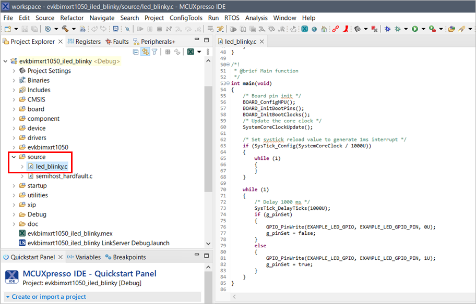This screenshot has height=304, width=476.
Task: Click the Resume debug toolbar icon
Action: [140, 29]
